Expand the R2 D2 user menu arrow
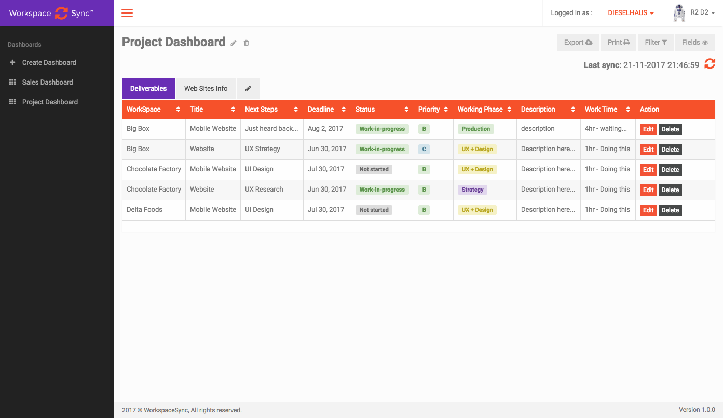The height and width of the screenshot is (418, 723). click(x=713, y=13)
